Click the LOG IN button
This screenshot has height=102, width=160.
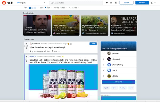click(126, 3)
